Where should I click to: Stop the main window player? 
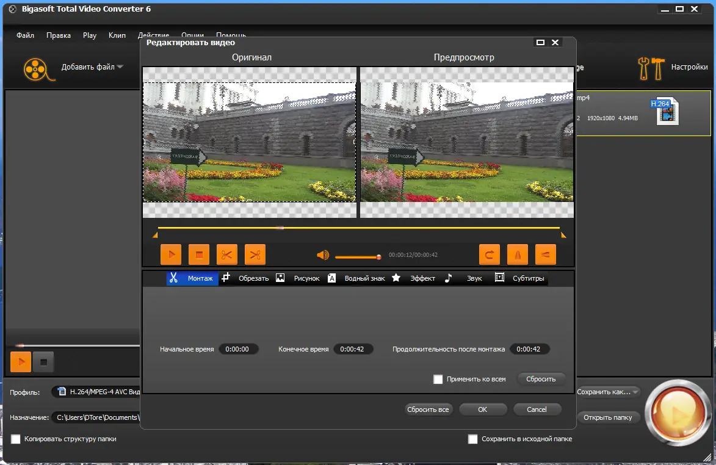click(x=44, y=362)
